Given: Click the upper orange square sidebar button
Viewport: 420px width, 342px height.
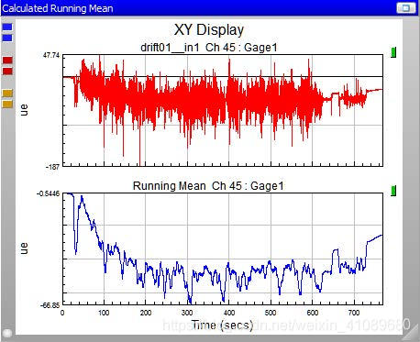Looking at the screenshot, I should (7, 94).
